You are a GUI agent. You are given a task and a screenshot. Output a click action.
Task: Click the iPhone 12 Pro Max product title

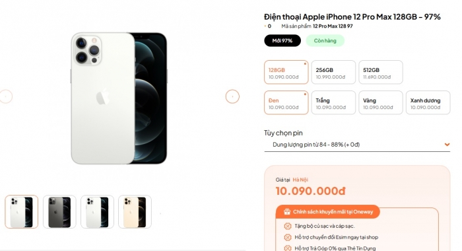352,17
